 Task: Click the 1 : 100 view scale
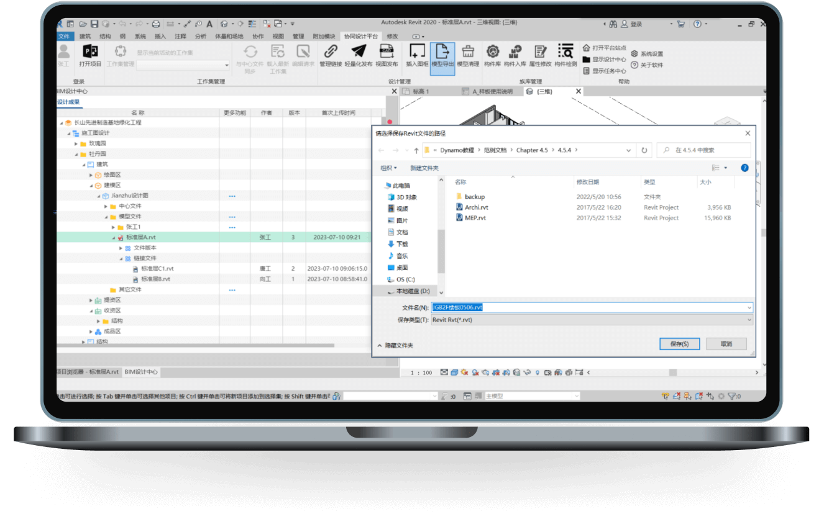pyautogui.click(x=422, y=372)
